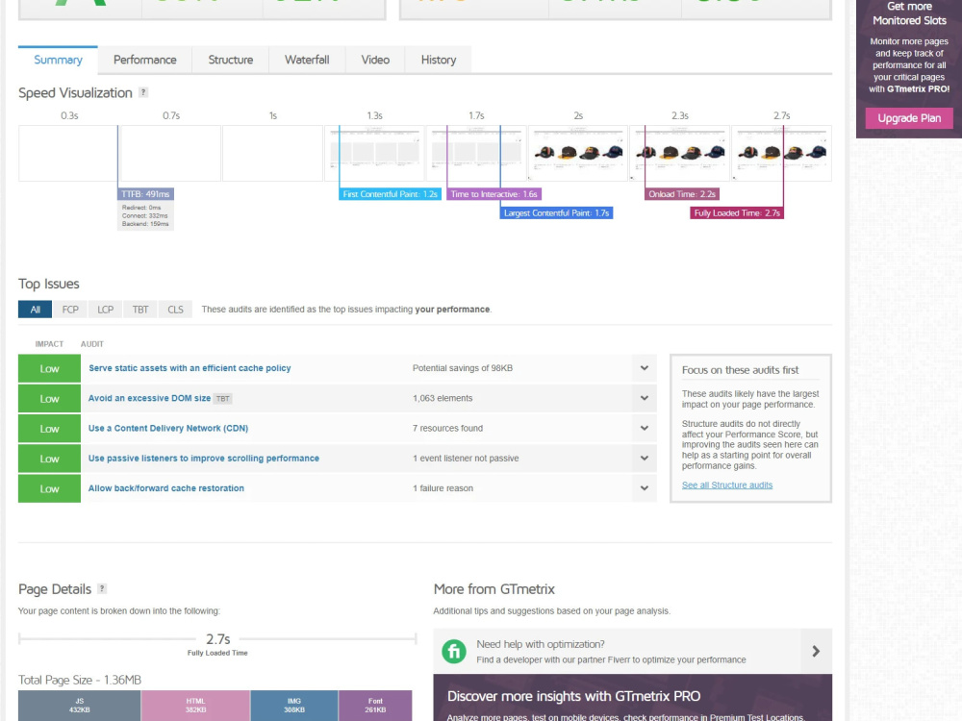Open Use a Content Delivery Network audit
Screen dimensions: 962x721
[168, 429]
